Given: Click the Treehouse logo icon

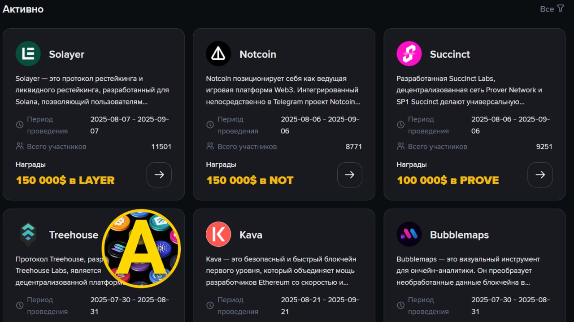Looking at the screenshot, I should coord(28,234).
